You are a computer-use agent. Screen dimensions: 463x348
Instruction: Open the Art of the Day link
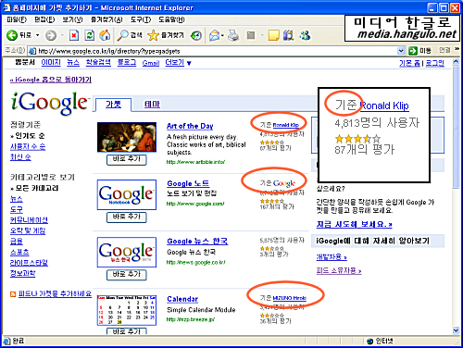(x=190, y=126)
